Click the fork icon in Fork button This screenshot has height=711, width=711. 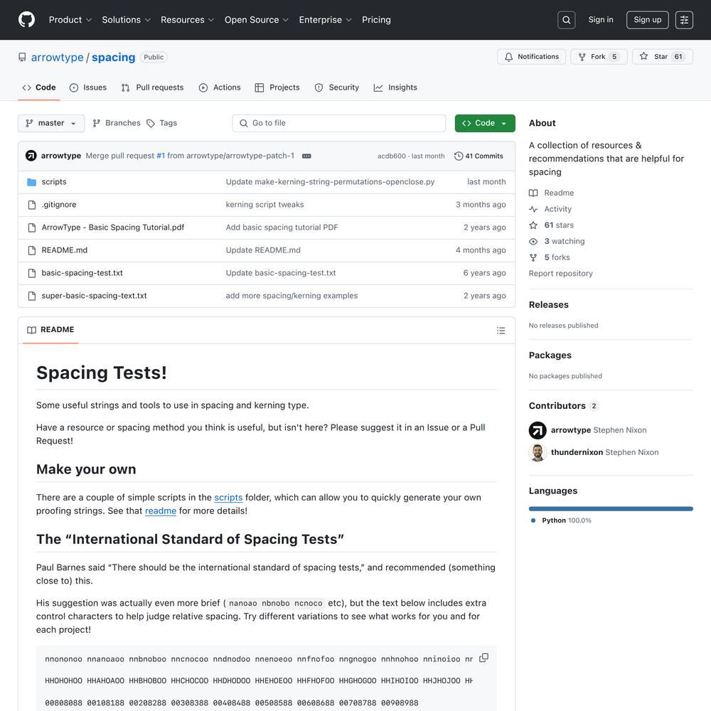tap(582, 57)
